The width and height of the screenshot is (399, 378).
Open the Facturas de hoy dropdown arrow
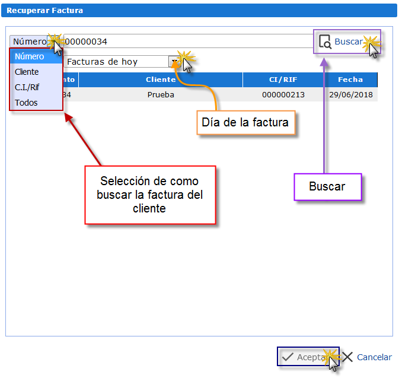[174, 61]
